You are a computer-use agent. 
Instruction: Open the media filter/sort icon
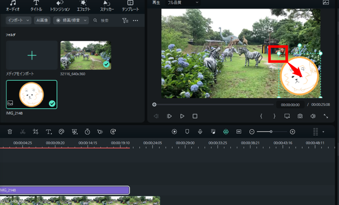click(125, 20)
